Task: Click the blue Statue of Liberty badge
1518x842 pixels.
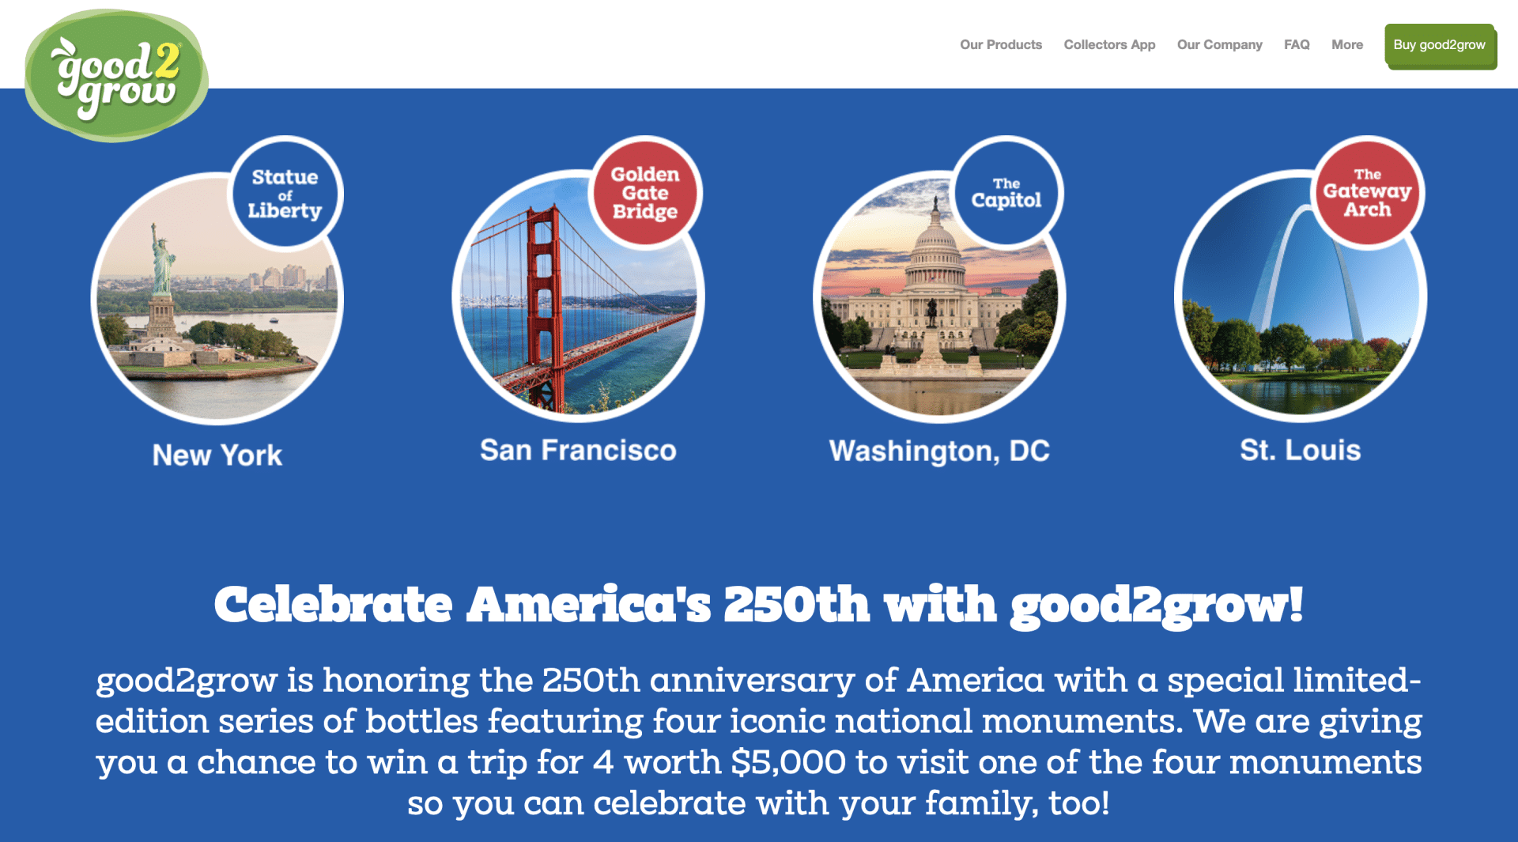Action: pyautogui.click(x=285, y=194)
